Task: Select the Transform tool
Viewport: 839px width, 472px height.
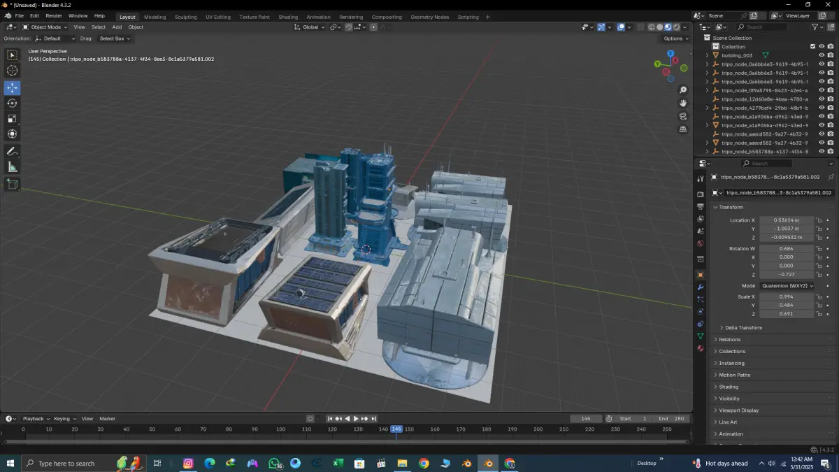Action: pyautogui.click(x=13, y=134)
